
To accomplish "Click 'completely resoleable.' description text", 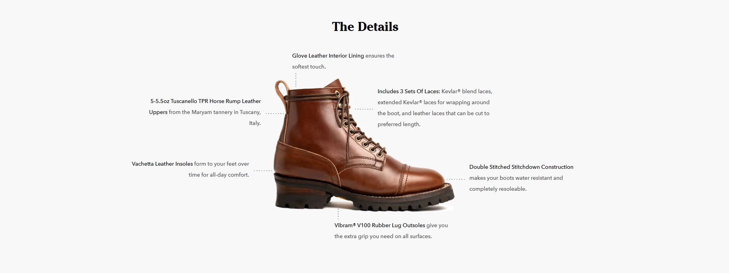I will (x=498, y=189).
